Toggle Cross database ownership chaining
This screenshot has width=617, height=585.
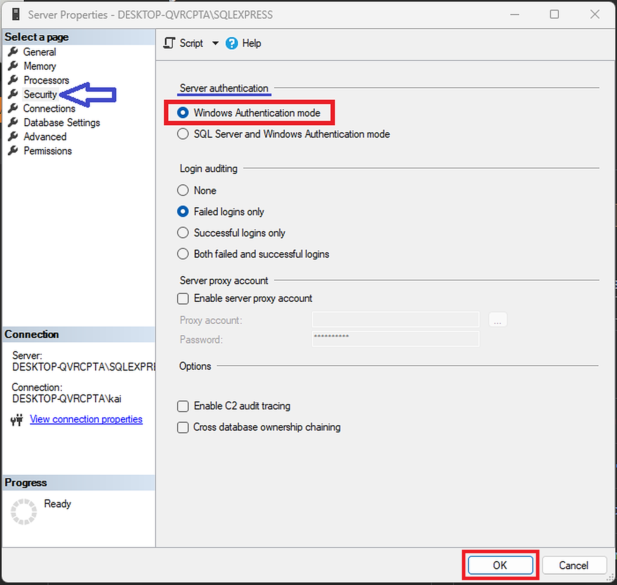coord(182,427)
